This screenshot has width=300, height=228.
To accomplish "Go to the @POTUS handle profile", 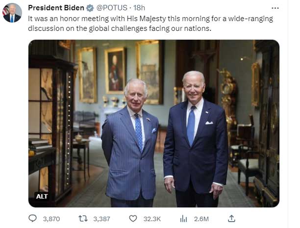I will 111,8.
